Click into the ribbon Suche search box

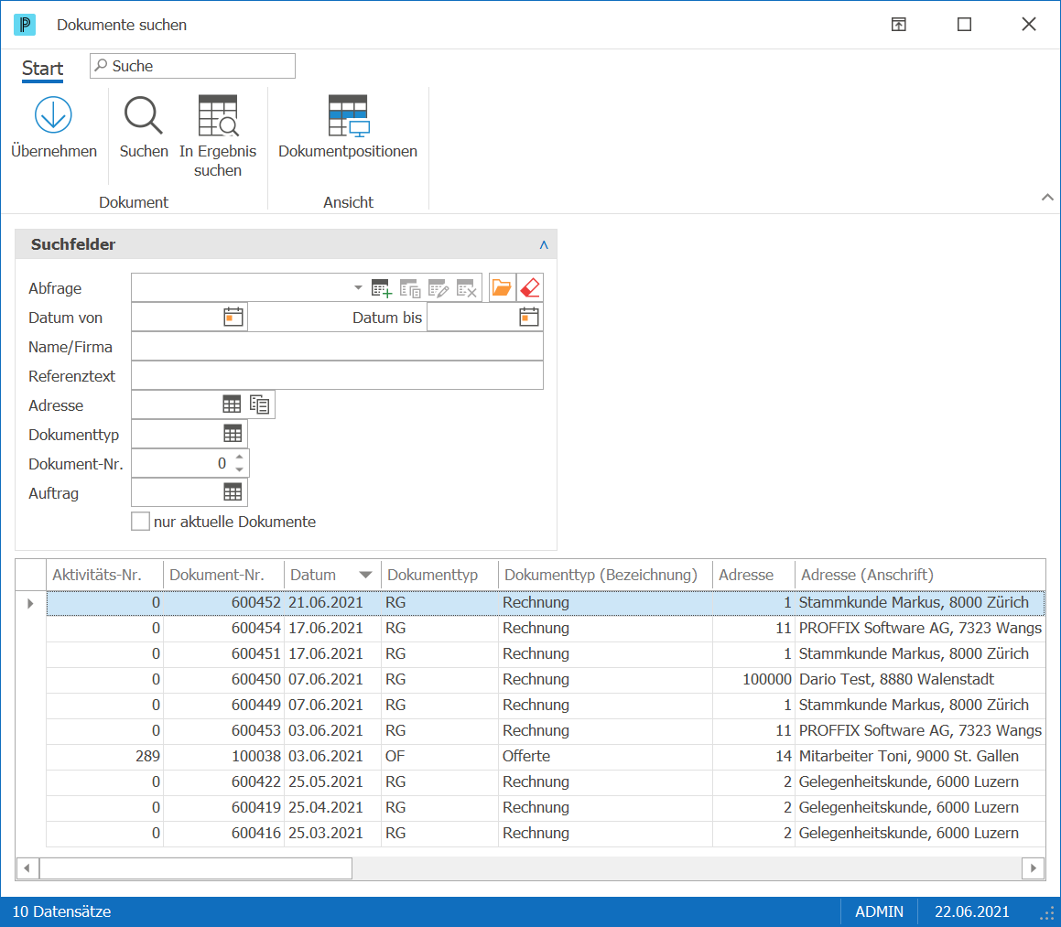tap(193, 66)
